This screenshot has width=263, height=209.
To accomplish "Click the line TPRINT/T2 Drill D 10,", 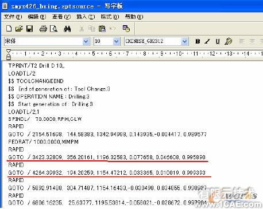I will point(36,66).
